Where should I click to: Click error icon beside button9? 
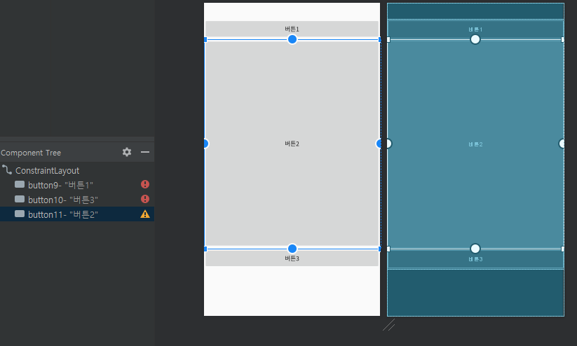[x=145, y=184]
